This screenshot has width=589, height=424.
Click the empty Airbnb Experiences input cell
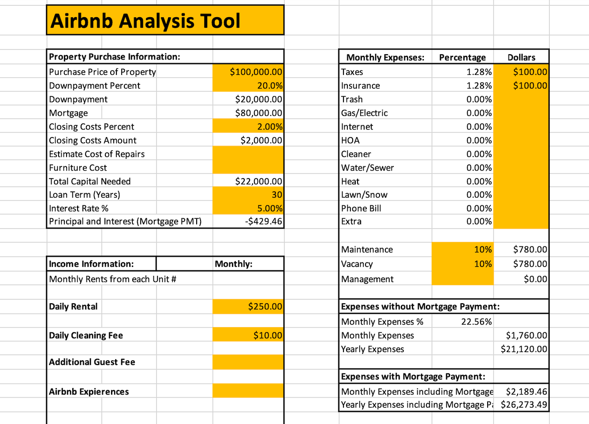tap(248, 391)
